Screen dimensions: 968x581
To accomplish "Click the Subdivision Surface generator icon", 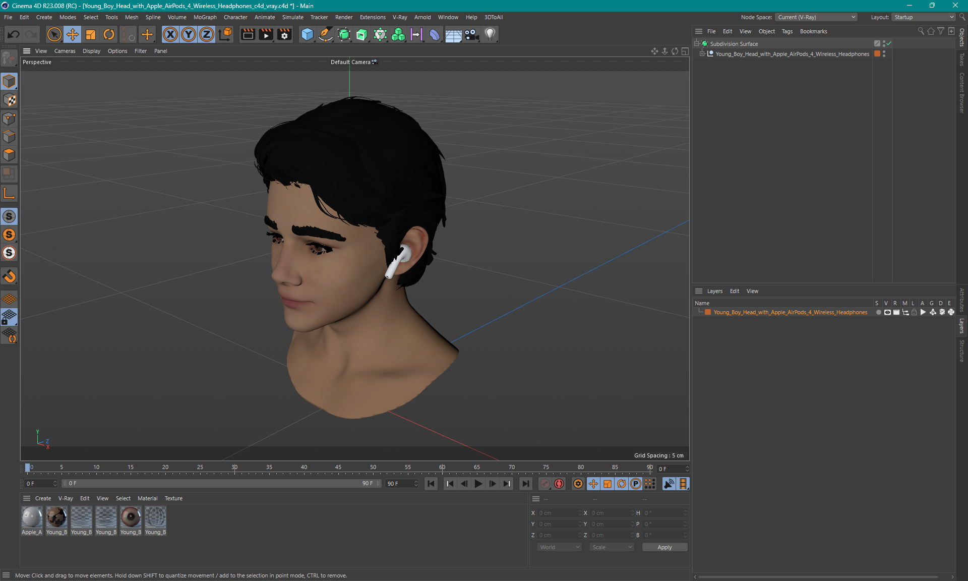I will (x=344, y=34).
